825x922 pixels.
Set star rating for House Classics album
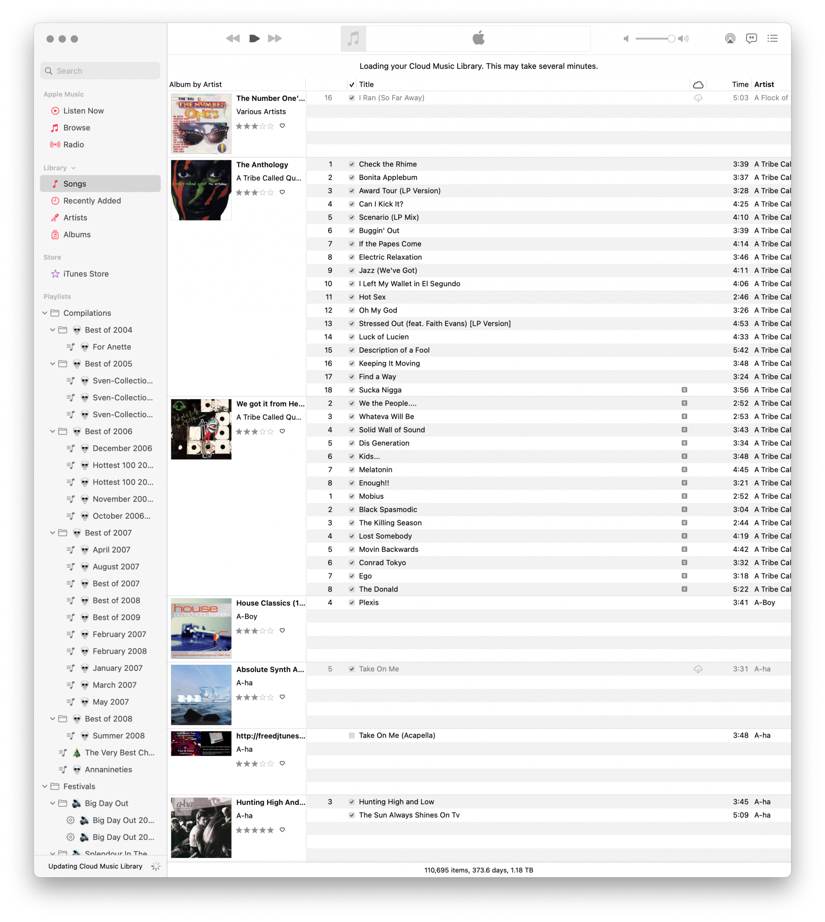[255, 631]
